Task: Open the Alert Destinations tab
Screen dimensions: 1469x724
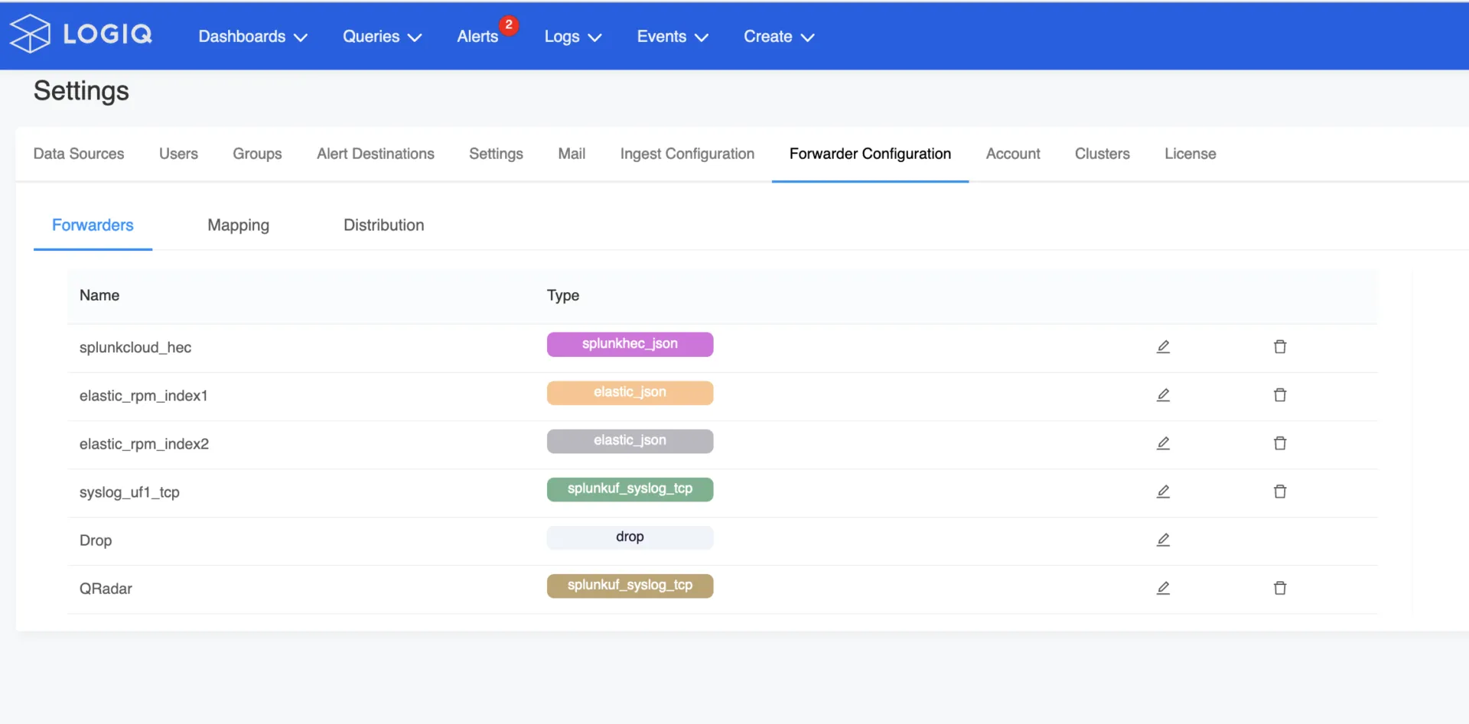Action: tap(376, 154)
